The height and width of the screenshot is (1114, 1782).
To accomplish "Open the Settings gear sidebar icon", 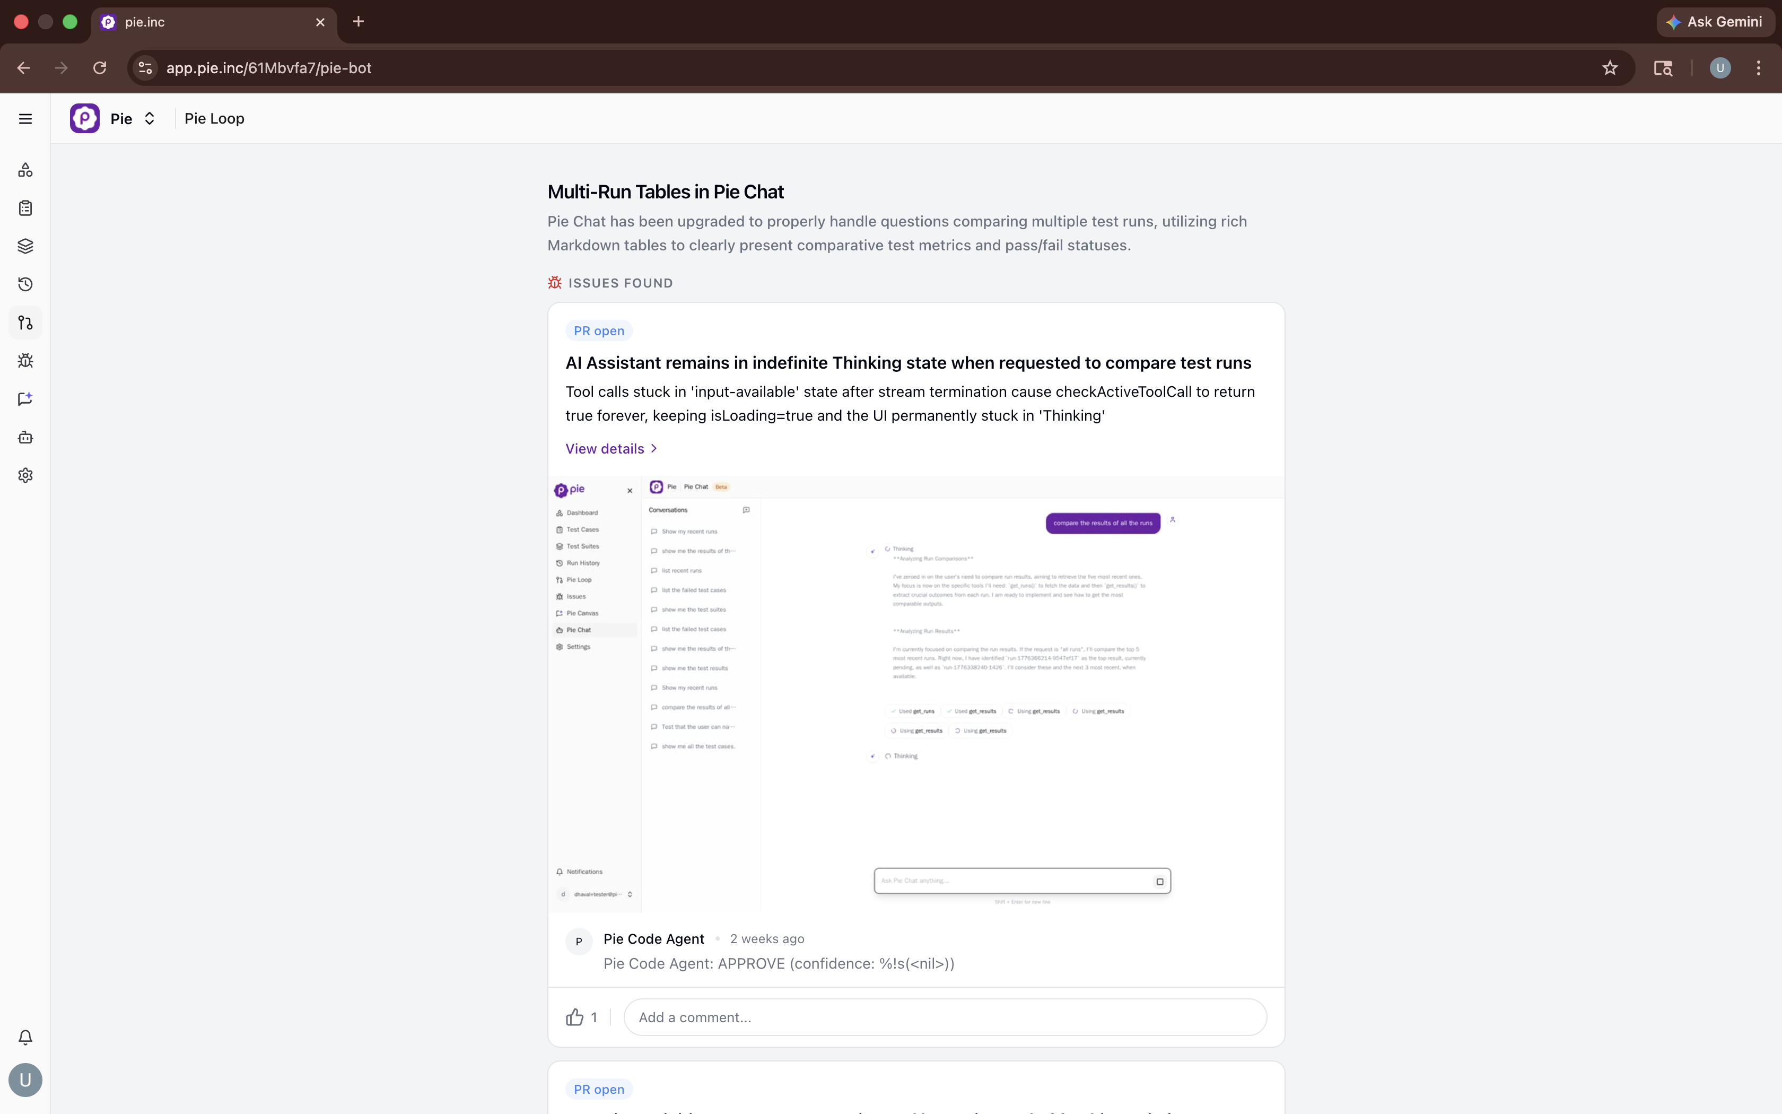I will coord(25,475).
